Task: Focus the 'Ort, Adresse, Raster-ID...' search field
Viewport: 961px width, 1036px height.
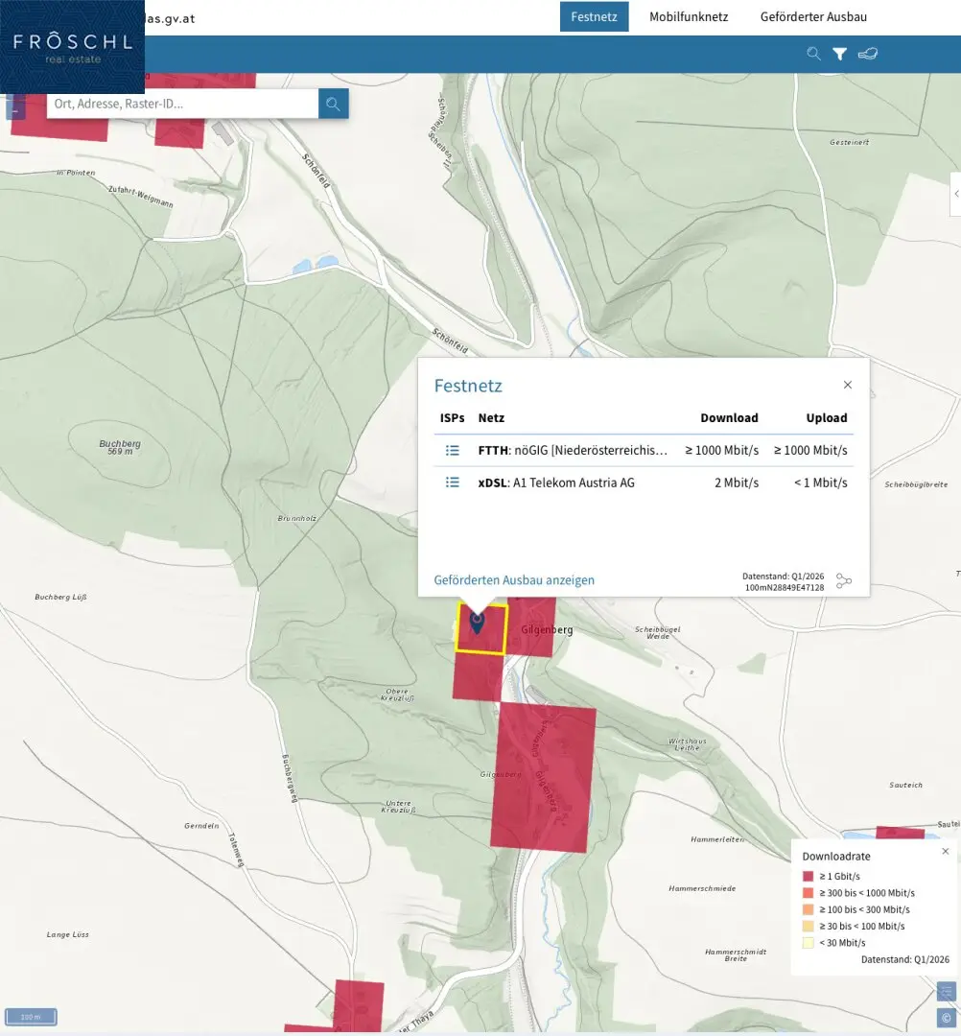Action: point(183,104)
